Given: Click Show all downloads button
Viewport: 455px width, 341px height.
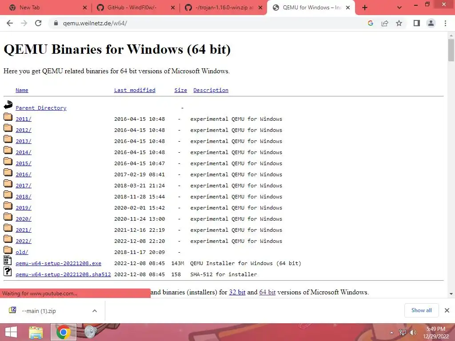Looking at the screenshot, I should click(x=421, y=310).
